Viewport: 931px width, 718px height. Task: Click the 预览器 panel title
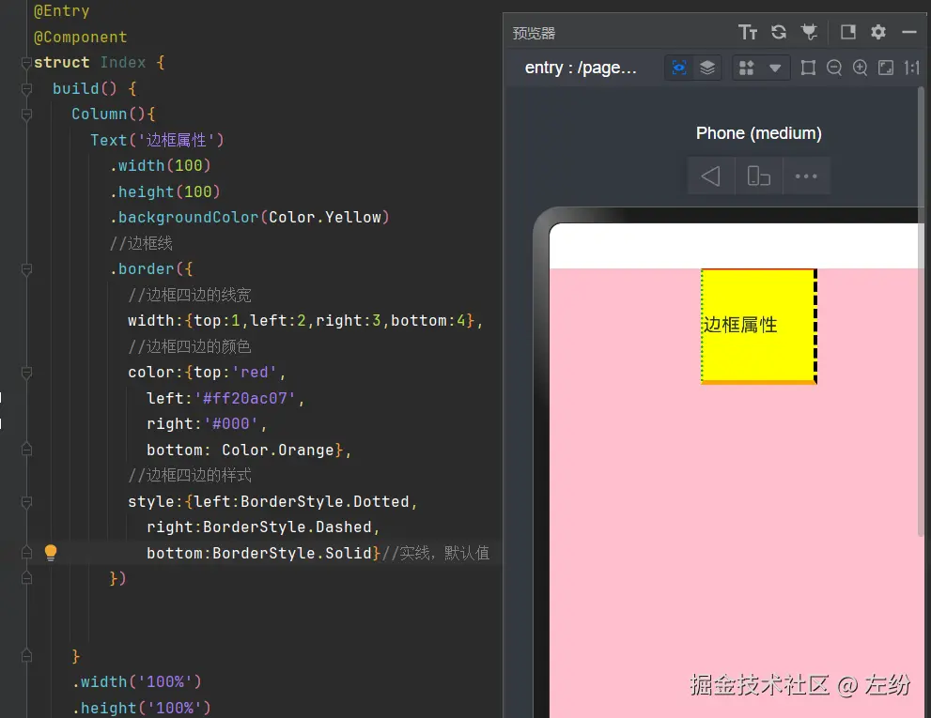tap(534, 33)
